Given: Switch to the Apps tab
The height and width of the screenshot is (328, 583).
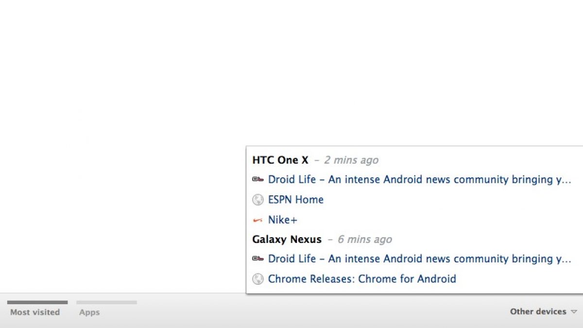Looking at the screenshot, I should pos(89,312).
